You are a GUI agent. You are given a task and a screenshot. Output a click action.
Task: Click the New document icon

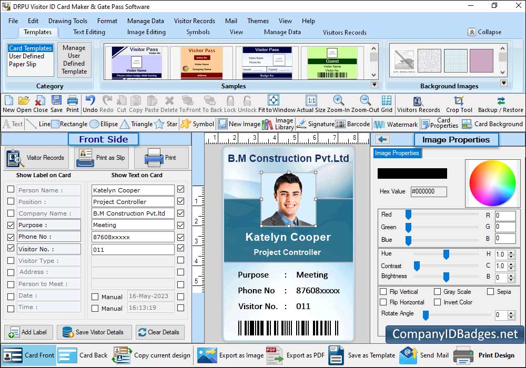pyautogui.click(x=9, y=100)
